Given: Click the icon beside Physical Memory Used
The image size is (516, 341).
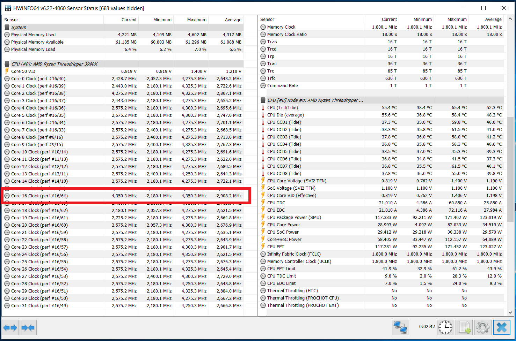Looking at the screenshot, I should click(x=7, y=35).
